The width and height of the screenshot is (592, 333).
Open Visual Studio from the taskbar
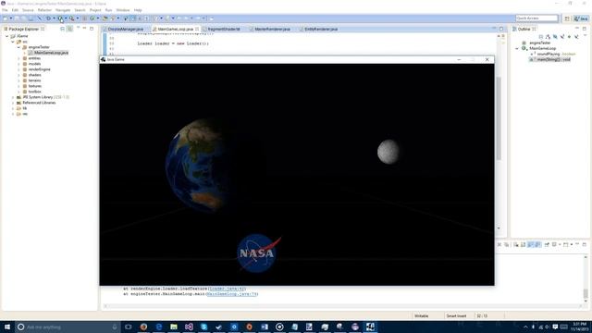click(189, 327)
